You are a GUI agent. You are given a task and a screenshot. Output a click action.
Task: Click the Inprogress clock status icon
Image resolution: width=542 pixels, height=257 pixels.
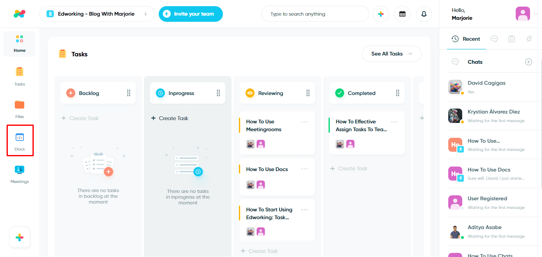click(160, 93)
